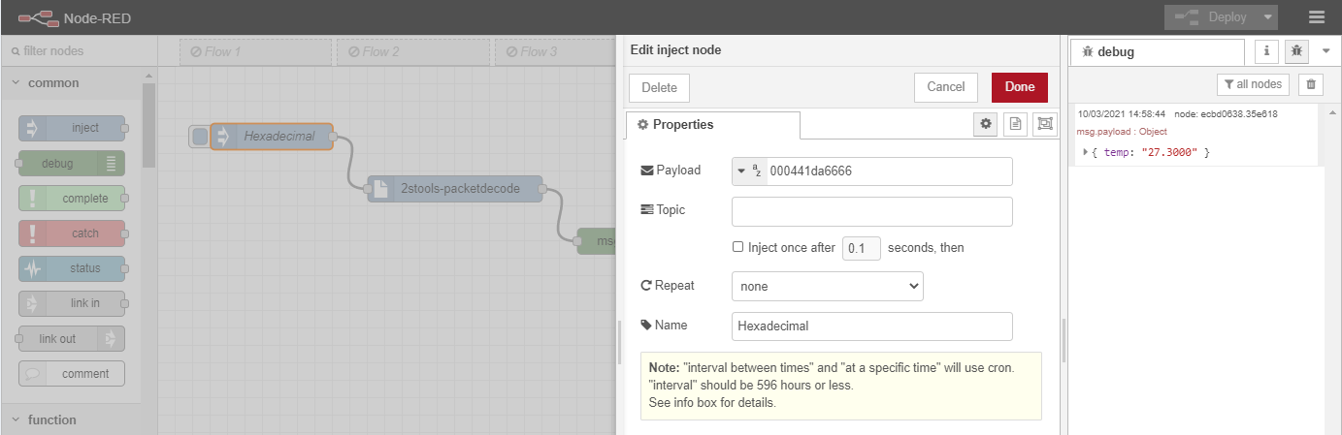Expand the temp 27.3000 debug object

click(x=1086, y=152)
